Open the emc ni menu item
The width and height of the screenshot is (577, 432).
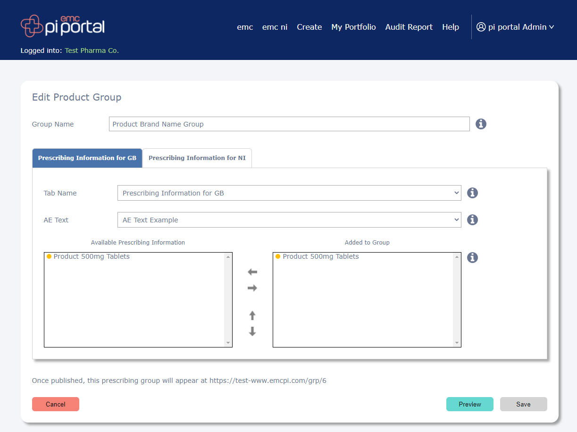tap(275, 27)
